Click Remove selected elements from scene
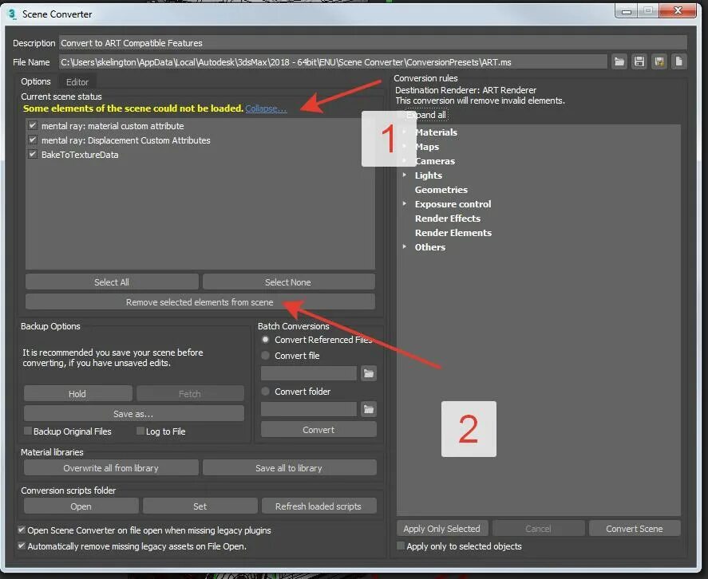 click(200, 302)
